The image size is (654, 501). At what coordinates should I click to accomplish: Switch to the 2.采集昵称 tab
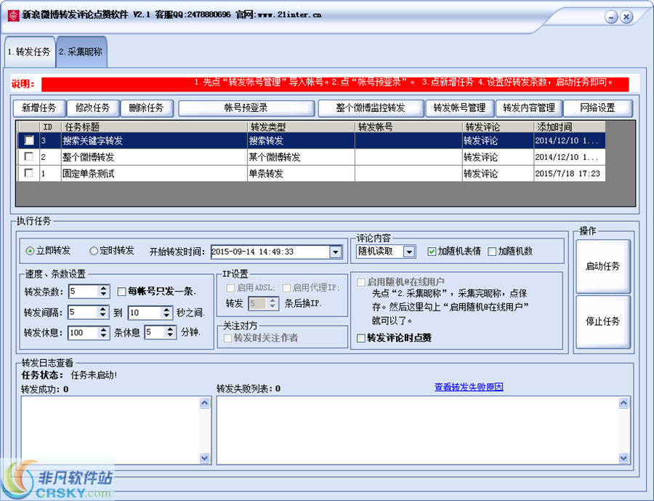pos(81,52)
